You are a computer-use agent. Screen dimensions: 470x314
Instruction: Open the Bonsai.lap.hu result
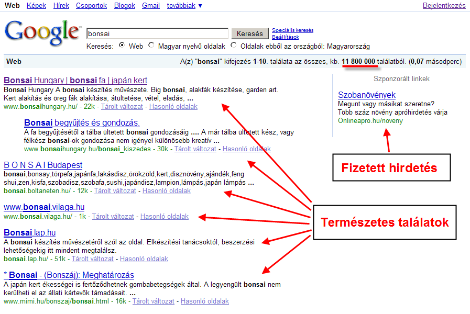pos(30,232)
